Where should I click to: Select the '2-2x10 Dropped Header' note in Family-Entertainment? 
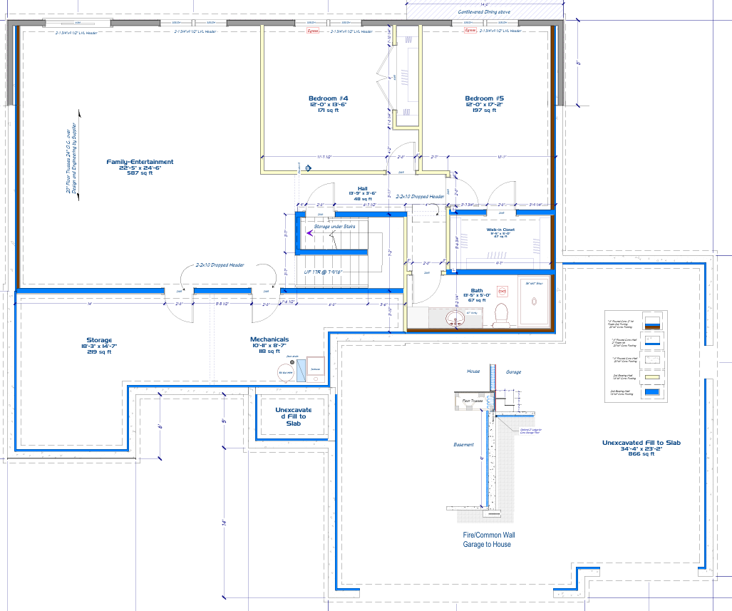(220, 265)
